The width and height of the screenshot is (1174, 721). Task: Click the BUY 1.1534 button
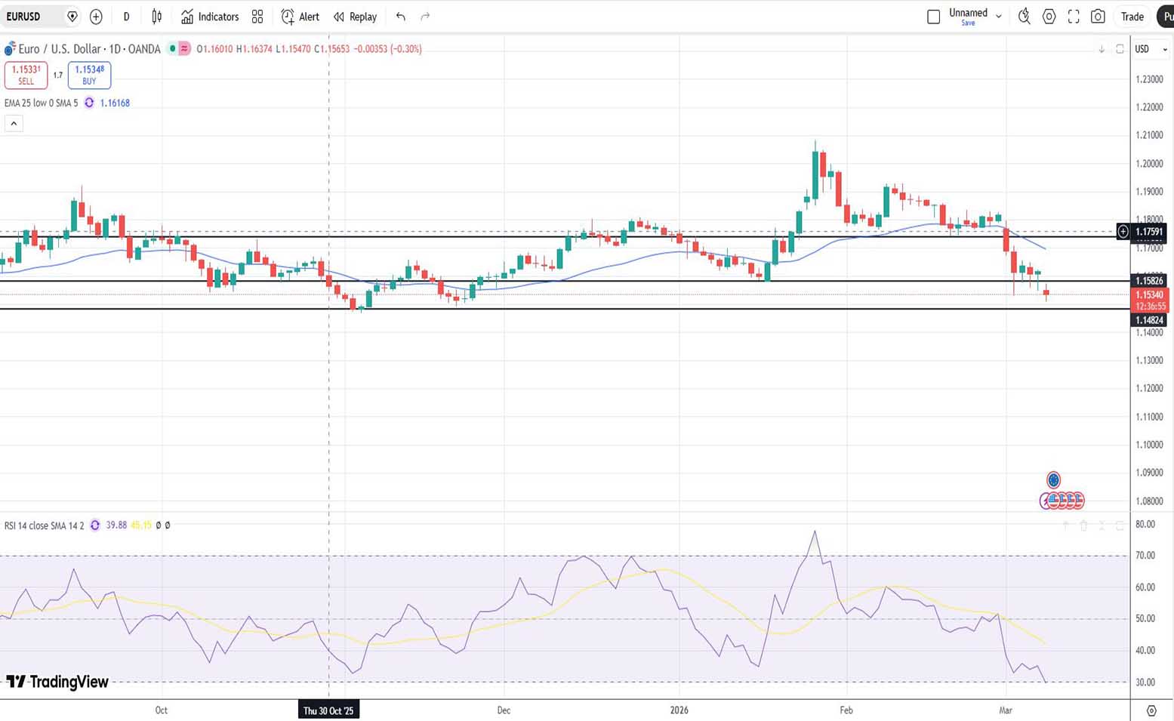coord(89,75)
